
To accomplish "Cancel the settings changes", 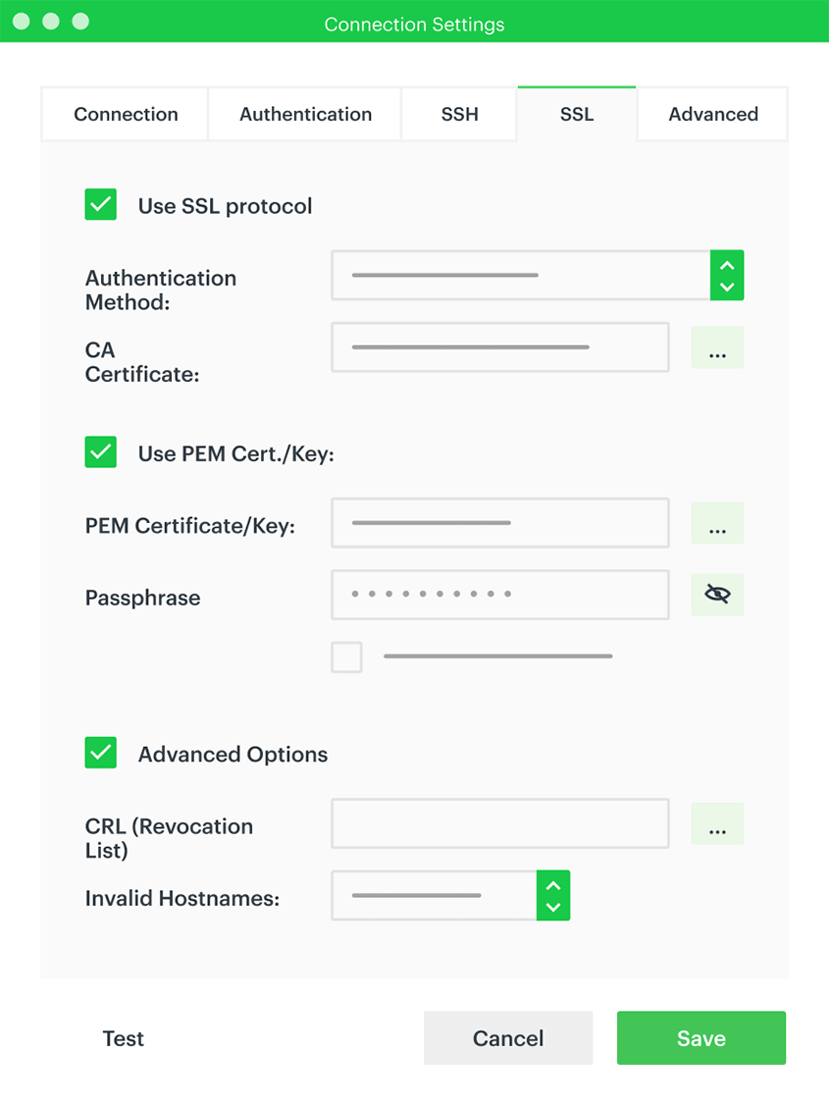I will coord(507,1037).
